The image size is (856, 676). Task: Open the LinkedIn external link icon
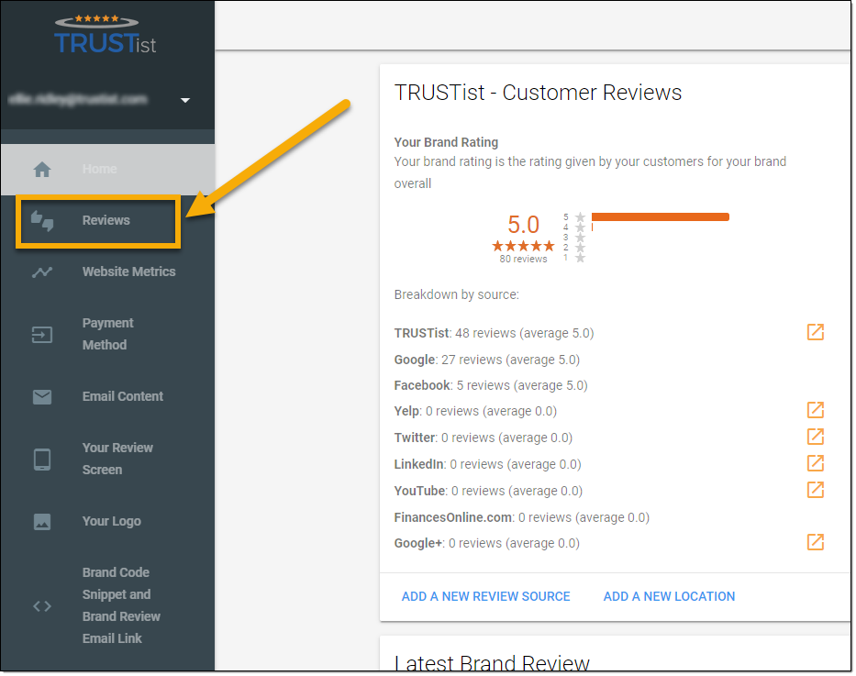coord(815,463)
